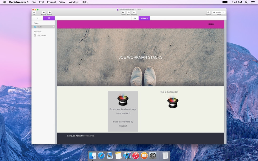Open the Preview mode dropdown
The image size is (258, 161).
144,18
